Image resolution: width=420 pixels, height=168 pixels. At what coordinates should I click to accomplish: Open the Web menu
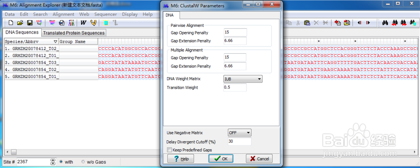84,14
